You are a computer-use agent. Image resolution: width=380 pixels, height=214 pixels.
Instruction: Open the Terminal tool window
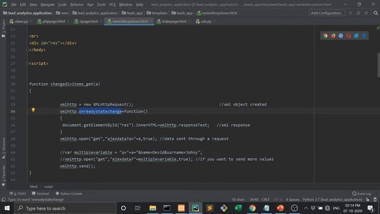[40, 194]
